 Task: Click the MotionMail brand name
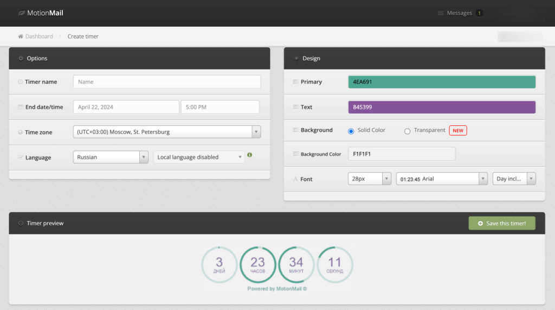click(x=45, y=13)
